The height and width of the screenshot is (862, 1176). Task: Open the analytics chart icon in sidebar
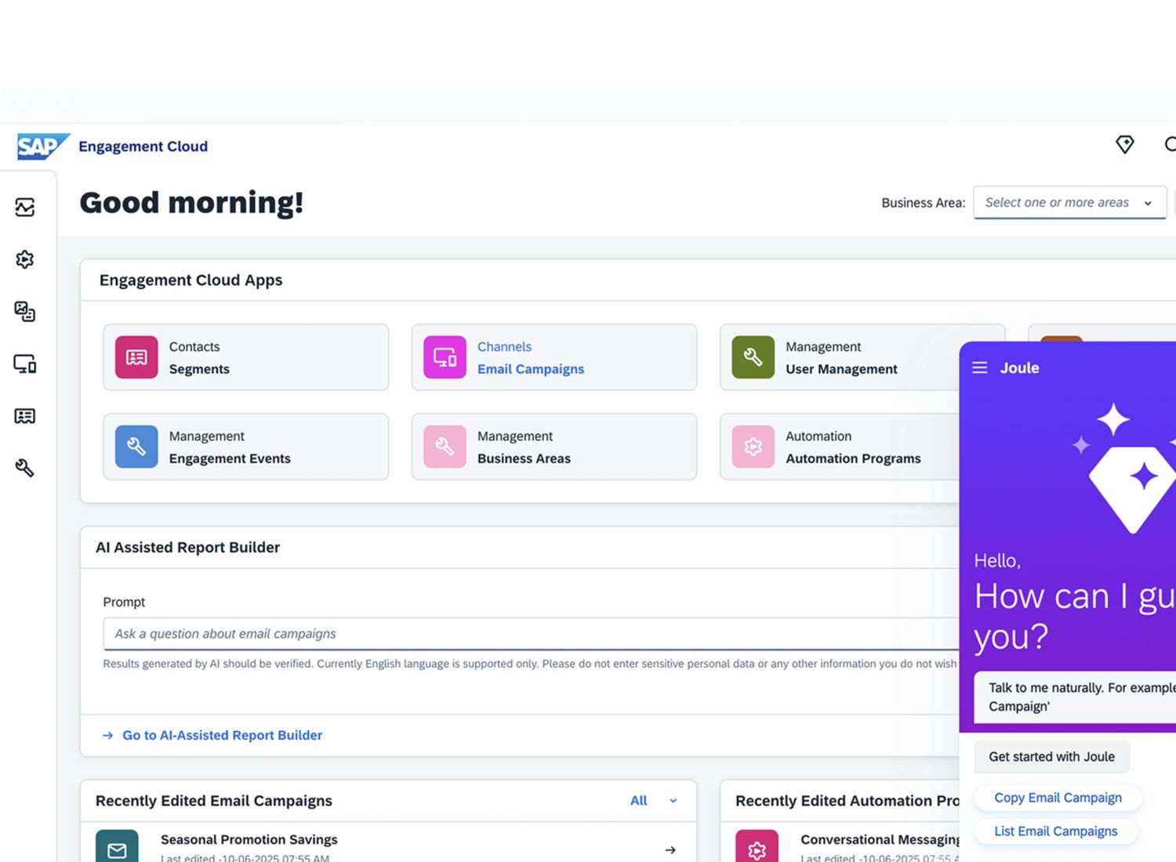point(25,208)
